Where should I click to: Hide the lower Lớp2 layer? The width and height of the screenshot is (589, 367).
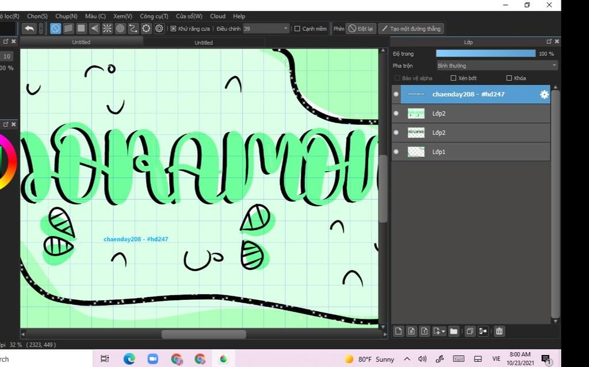tap(396, 133)
